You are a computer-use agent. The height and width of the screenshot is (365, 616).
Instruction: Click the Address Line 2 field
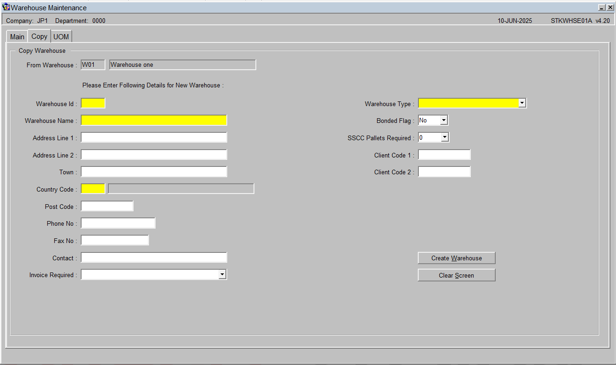coord(154,155)
